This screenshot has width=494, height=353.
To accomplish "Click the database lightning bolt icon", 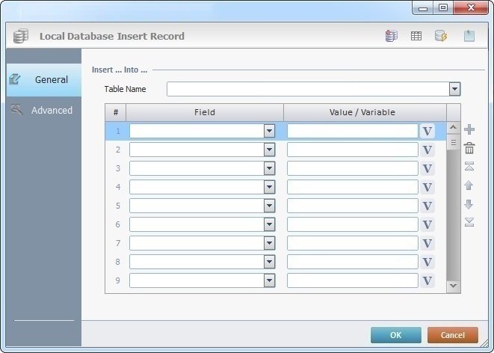I will click(x=441, y=36).
